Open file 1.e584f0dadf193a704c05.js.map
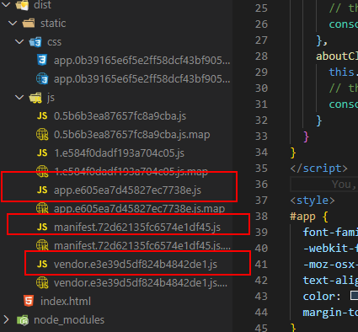Viewport: 358px width, 332px height. point(131,172)
